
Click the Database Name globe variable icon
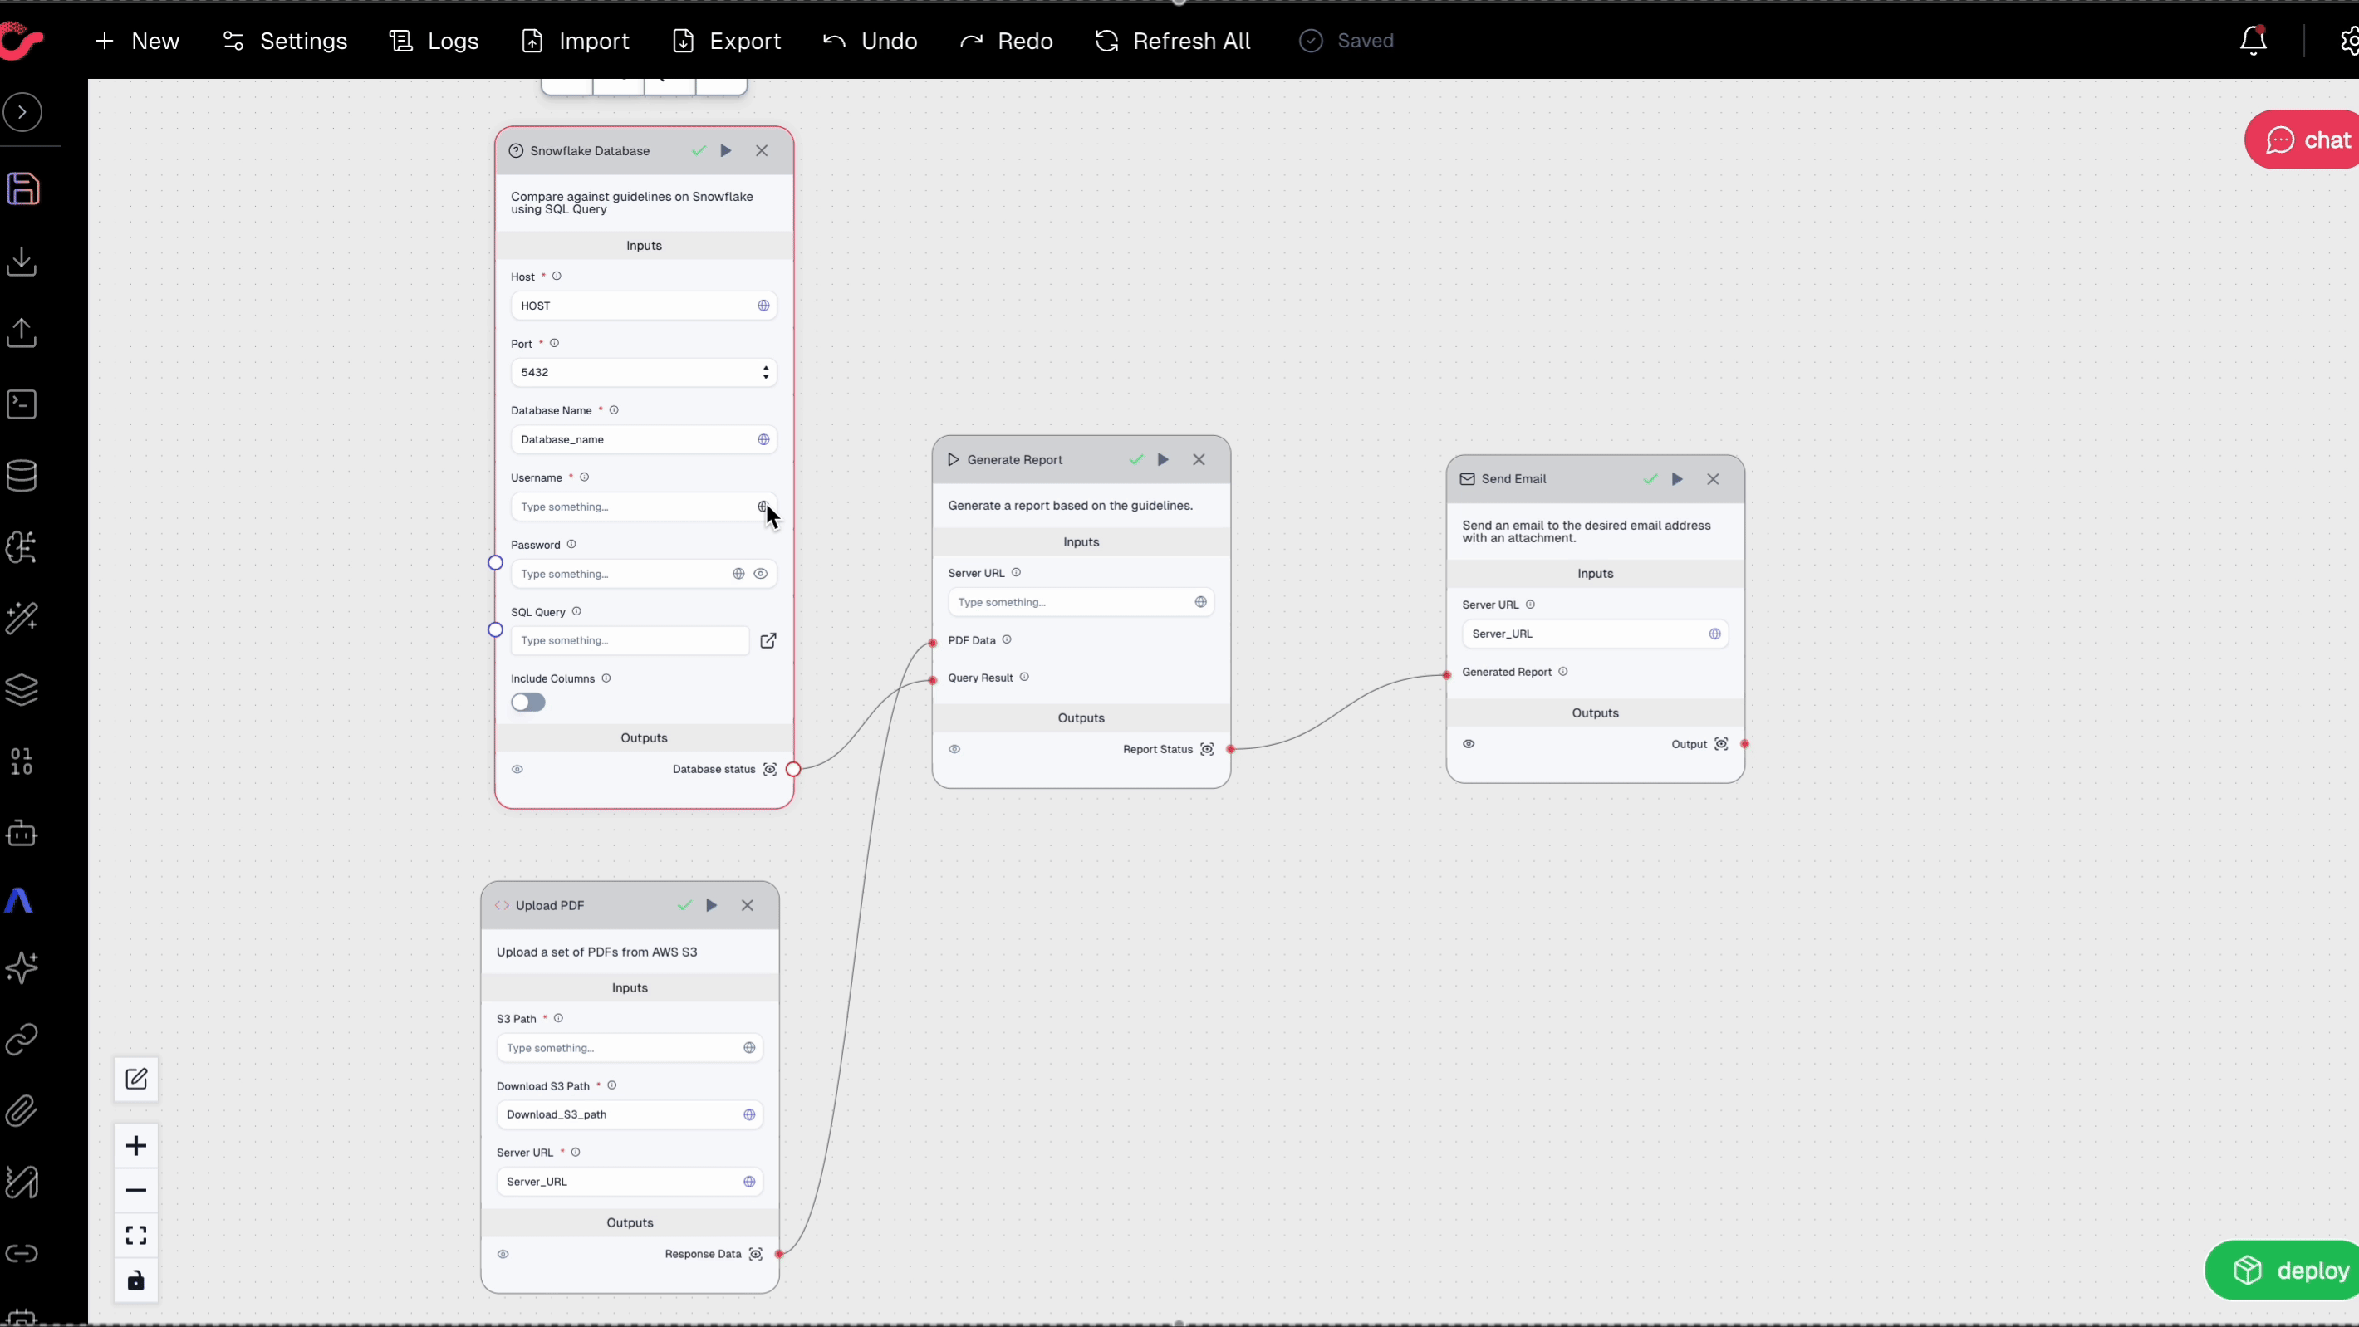pyautogui.click(x=763, y=439)
